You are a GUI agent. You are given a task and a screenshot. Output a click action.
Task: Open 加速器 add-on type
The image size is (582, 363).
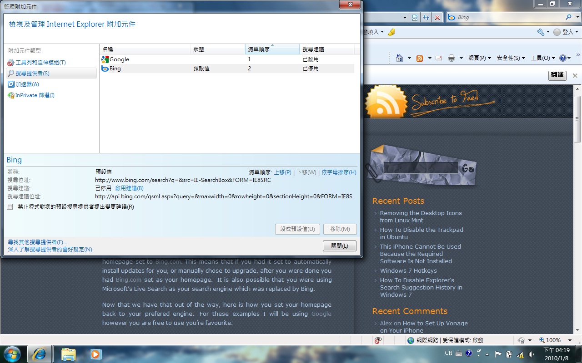[x=24, y=84]
